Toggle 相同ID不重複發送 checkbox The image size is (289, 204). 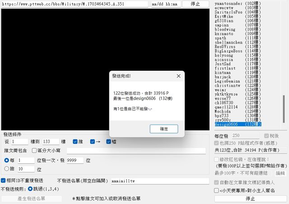[x=4, y=180]
